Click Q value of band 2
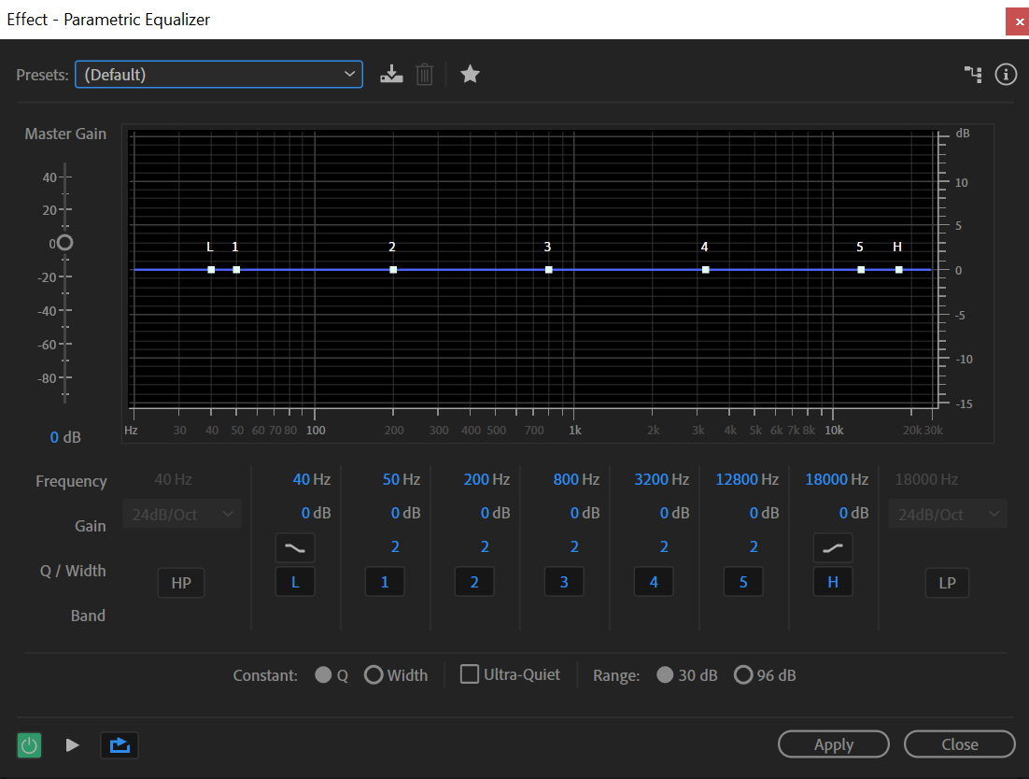The image size is (1029, 779). (485, 546)
